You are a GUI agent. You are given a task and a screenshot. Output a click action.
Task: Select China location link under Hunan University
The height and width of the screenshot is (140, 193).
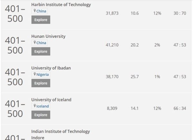point(41,43)
